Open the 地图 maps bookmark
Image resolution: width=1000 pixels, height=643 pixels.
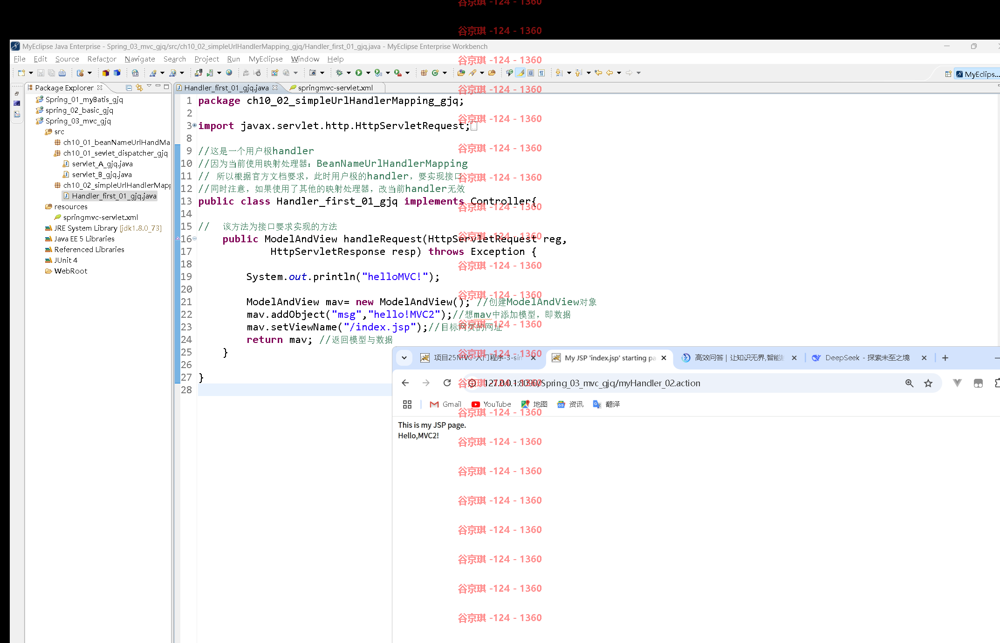coord(534,404)
